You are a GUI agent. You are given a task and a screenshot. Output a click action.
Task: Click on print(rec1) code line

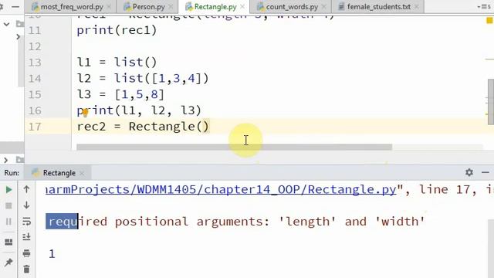click(x=117, y=30)
